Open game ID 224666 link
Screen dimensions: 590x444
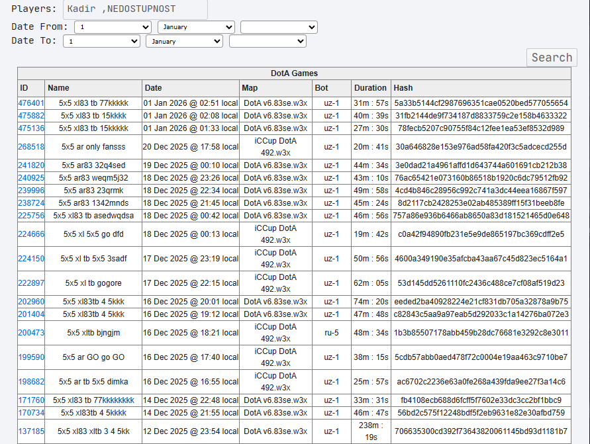[x=31, y=234]
